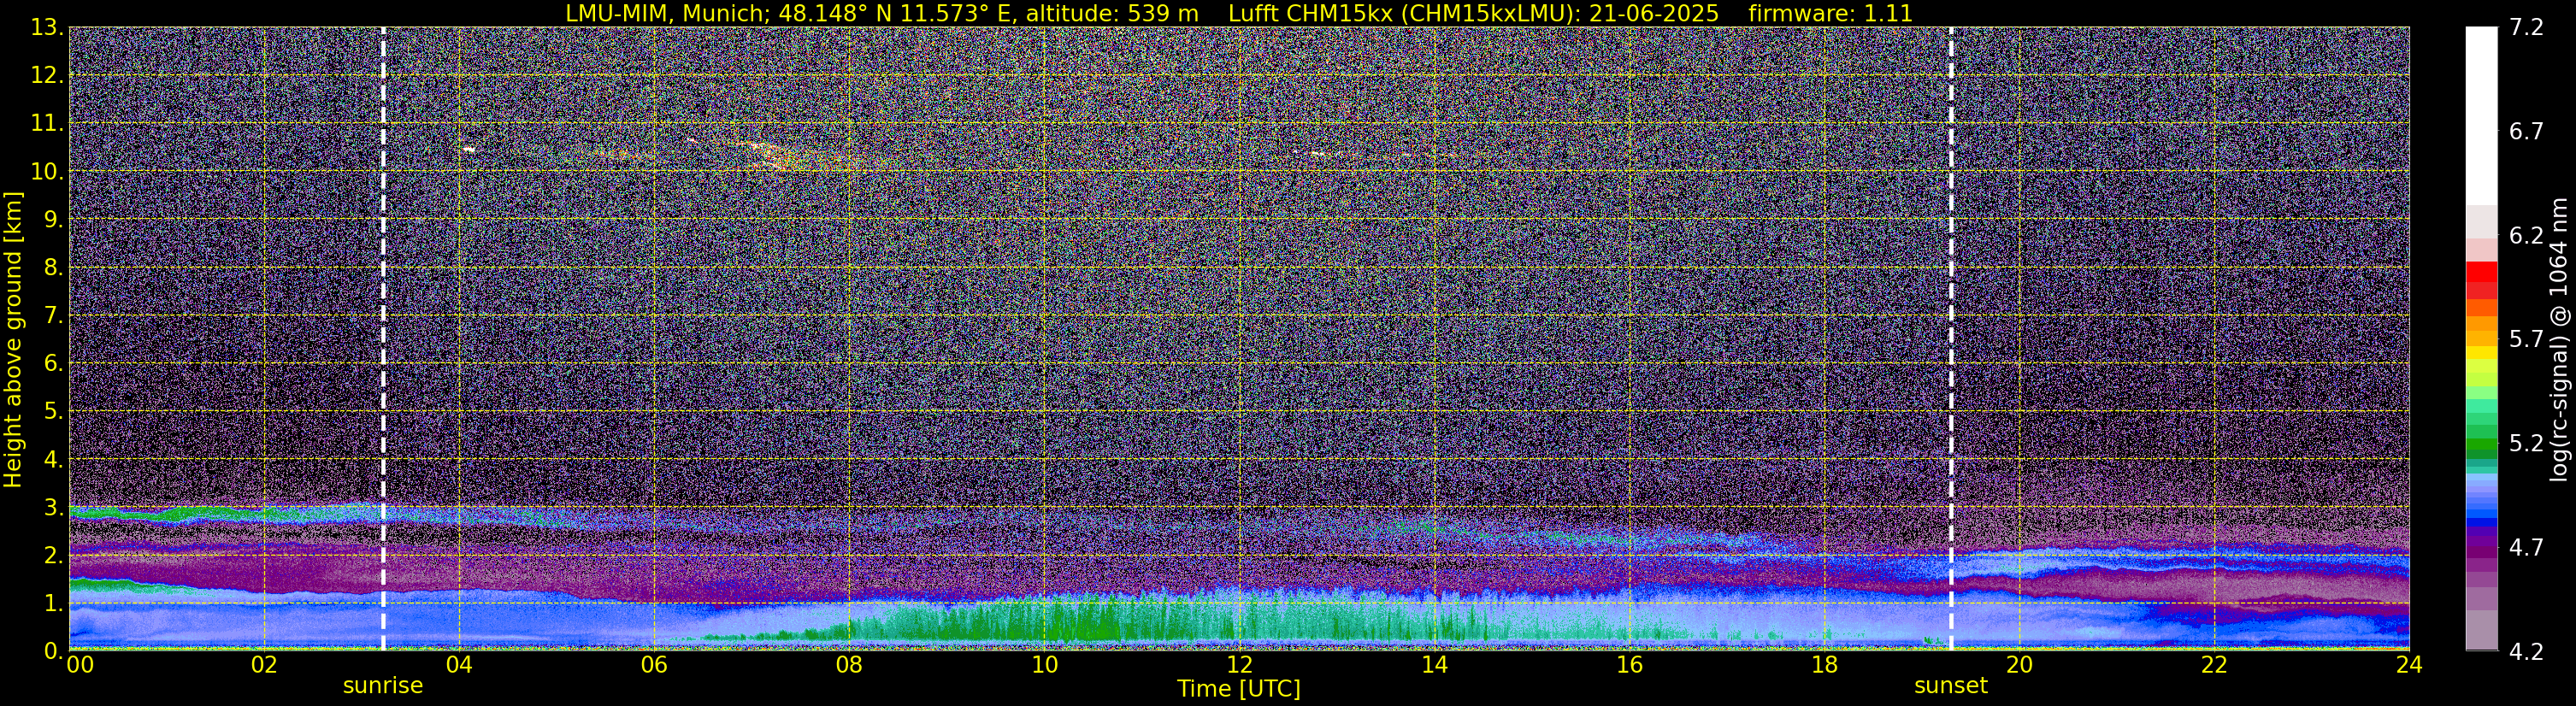This screenshot has height=706, width=2576.
Task: Click the sunrise dashed vertical line marker
Action: [383, 338]
